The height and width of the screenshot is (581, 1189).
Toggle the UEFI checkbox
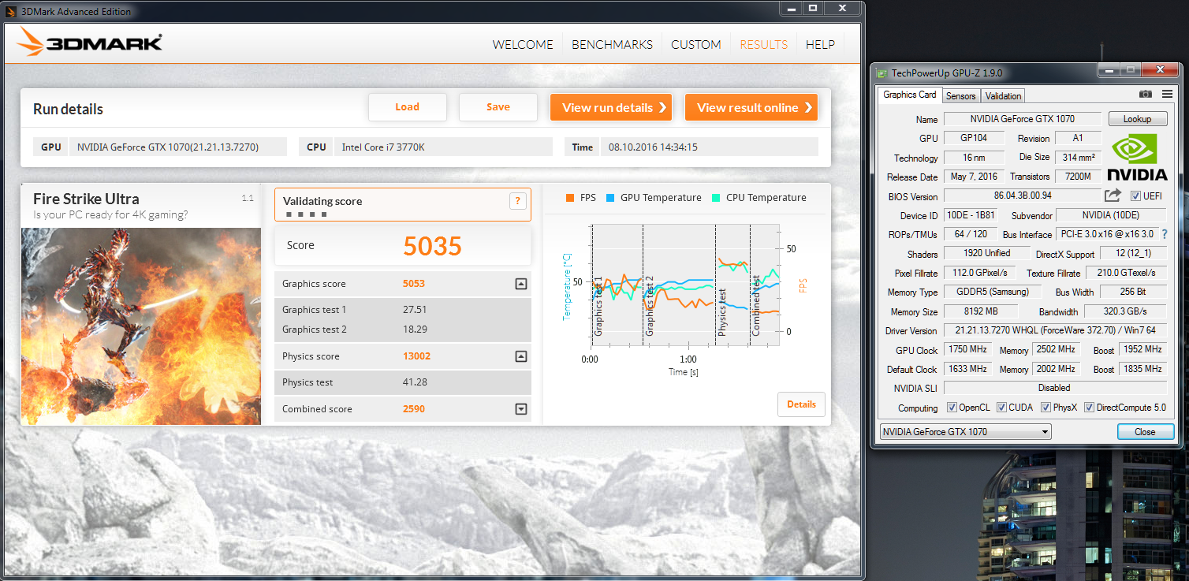[1135, 196]
